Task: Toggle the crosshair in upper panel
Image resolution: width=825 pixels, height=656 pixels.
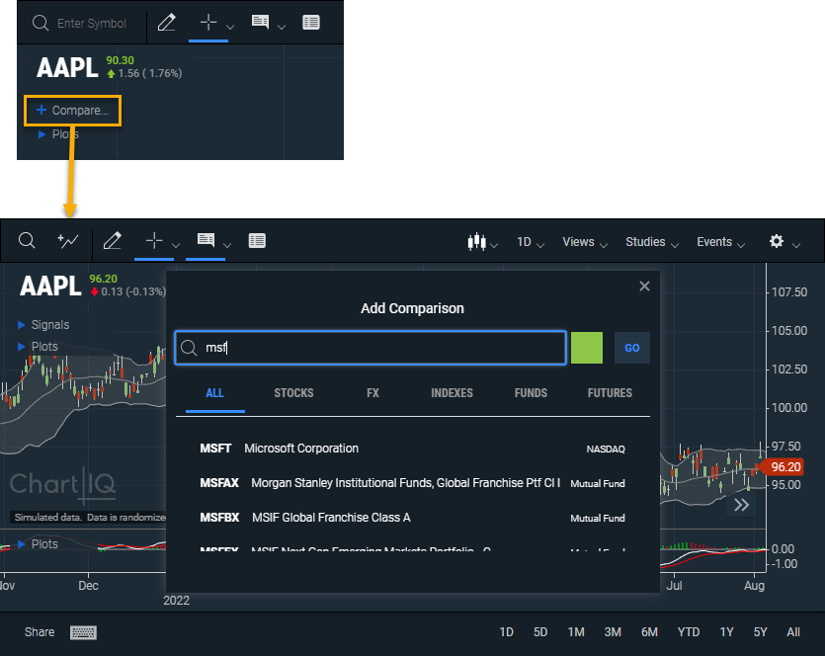Action: (x=208, y=22)
